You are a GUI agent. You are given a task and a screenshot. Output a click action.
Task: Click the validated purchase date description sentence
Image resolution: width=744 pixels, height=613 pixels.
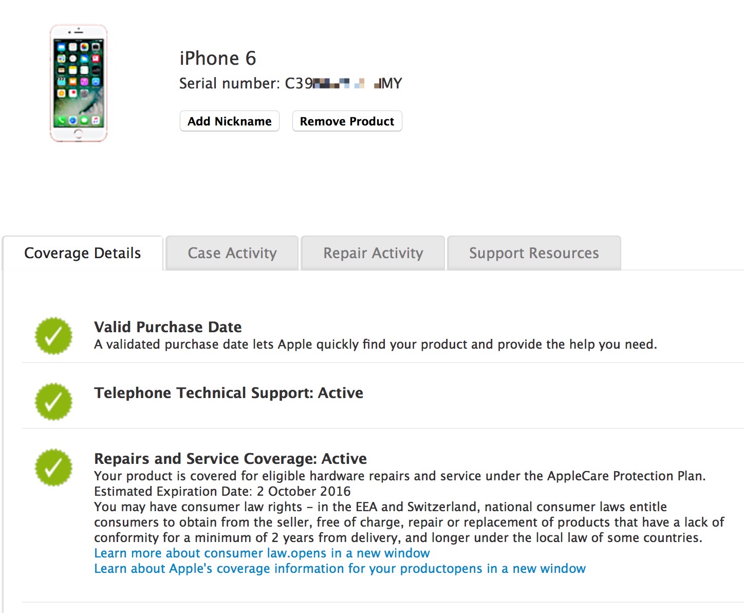point(376,345)
